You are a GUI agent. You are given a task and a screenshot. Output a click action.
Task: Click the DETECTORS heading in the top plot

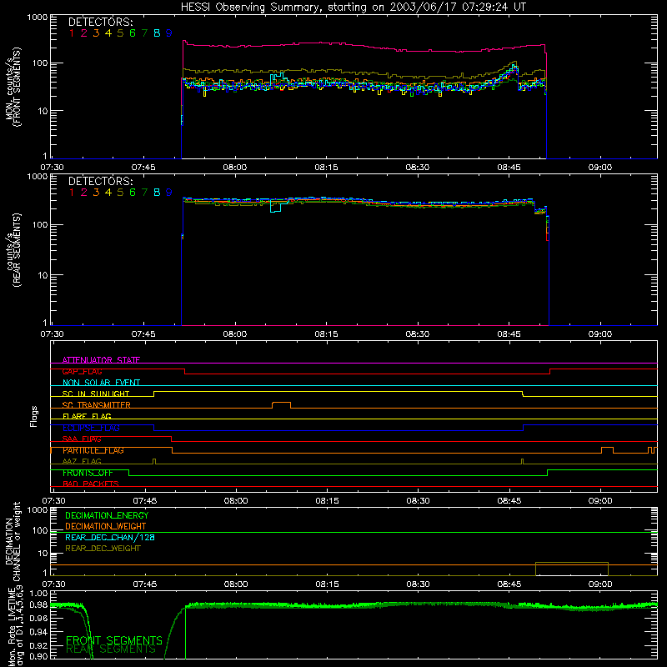tap(100, 22)
